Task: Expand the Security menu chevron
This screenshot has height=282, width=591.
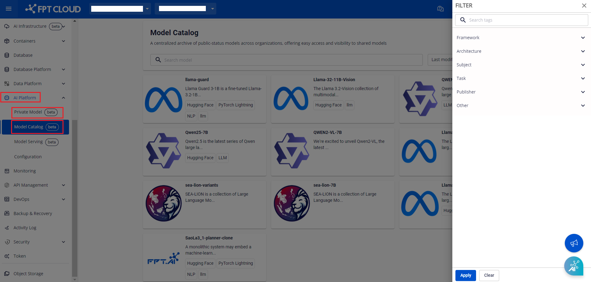Action: click(63, 242)
